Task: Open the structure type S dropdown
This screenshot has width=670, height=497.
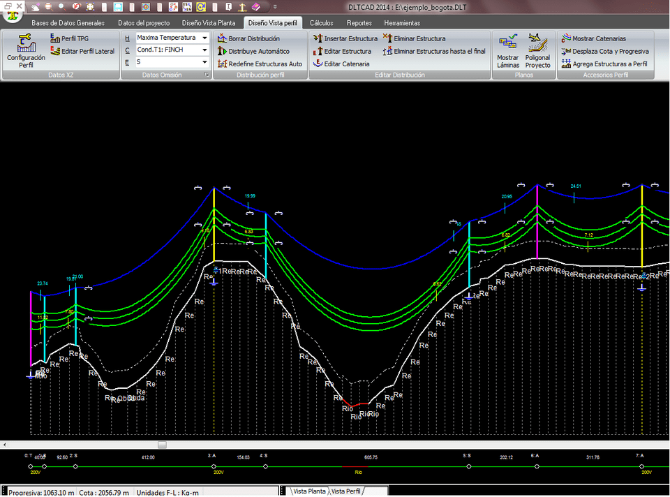Action: click(204, 63)
